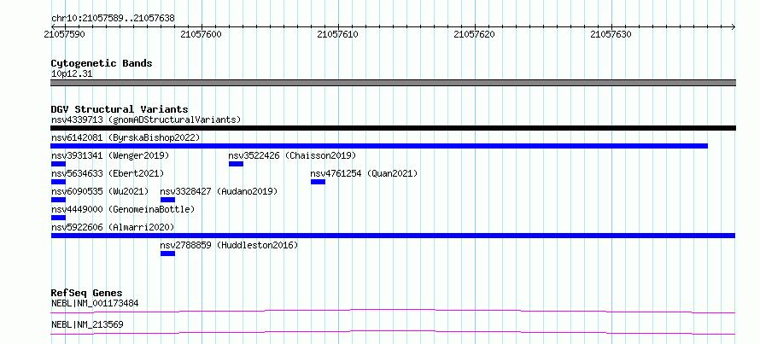Open variant nsv4449000 GenomeinaBottle label
760x344 pixels.
[x=123, y=209]
